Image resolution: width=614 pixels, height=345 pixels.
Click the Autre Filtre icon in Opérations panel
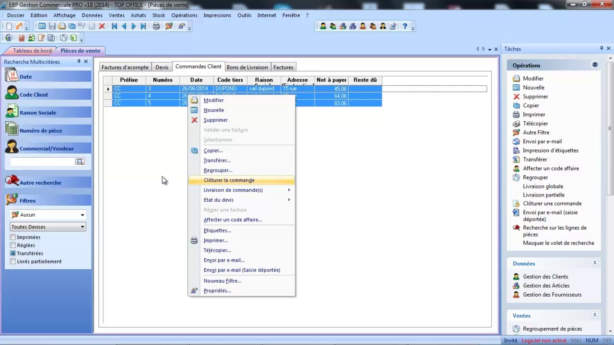(516, 132)
